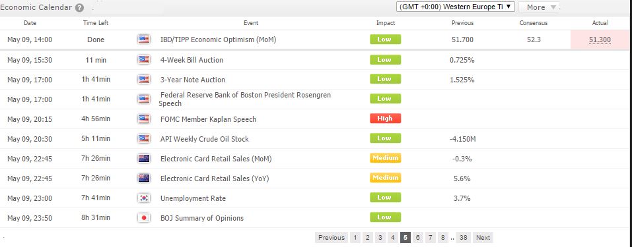Screen dimensions: 632x247
Task: Sort by the Impact column header
Action: coord(385,23)
